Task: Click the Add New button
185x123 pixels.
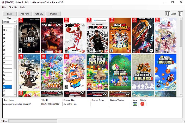Action: coord(25,14)
